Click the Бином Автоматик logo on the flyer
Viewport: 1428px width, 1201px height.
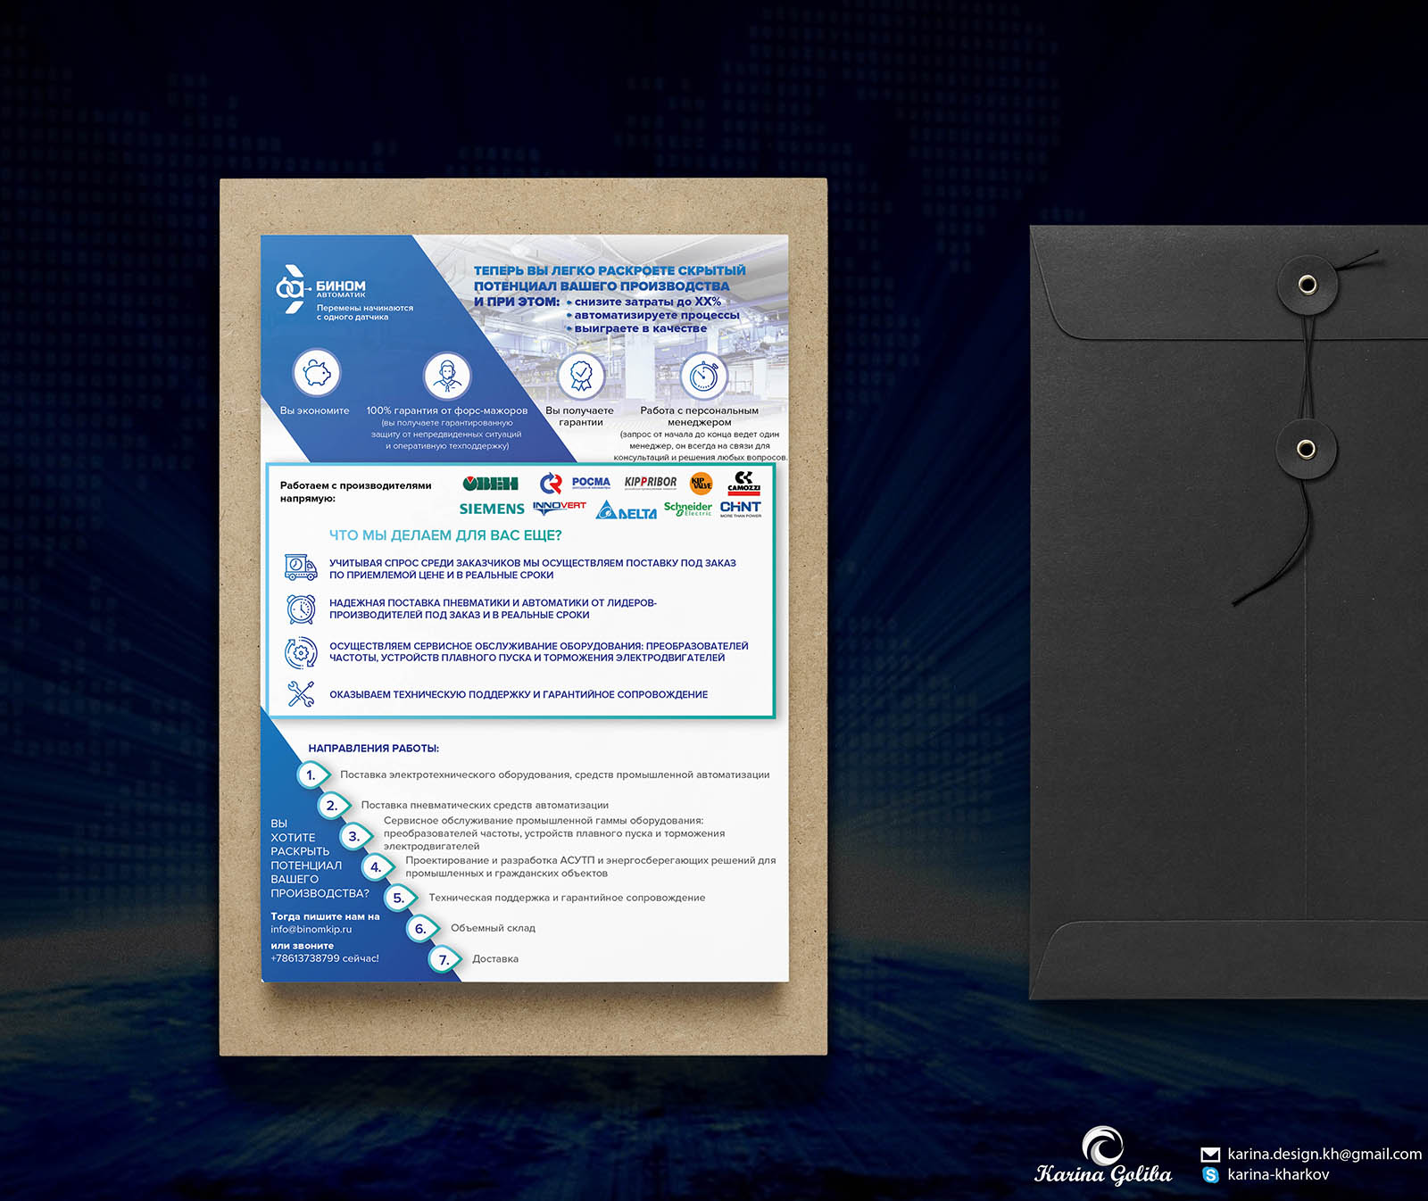pos(320,288)
